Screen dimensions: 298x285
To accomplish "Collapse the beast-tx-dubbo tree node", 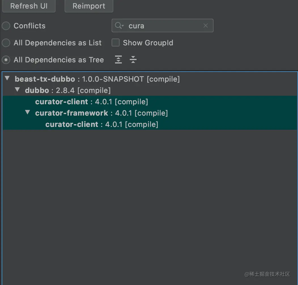I will coord(7,78).
